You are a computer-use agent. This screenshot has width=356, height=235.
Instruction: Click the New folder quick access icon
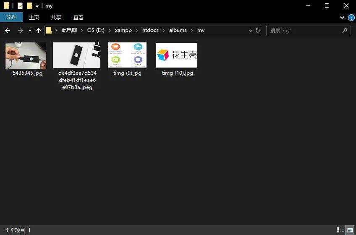coord(29,6)
